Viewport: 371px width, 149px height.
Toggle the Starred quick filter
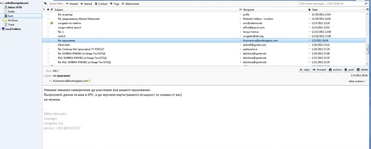(86, 4)
